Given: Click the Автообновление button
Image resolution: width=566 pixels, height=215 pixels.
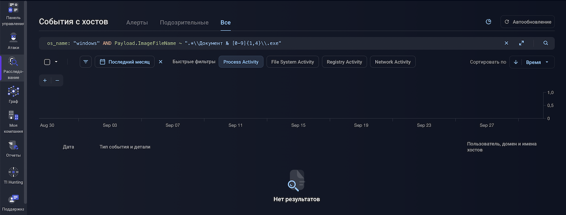Looking at the screenshot, I should 528,22.
